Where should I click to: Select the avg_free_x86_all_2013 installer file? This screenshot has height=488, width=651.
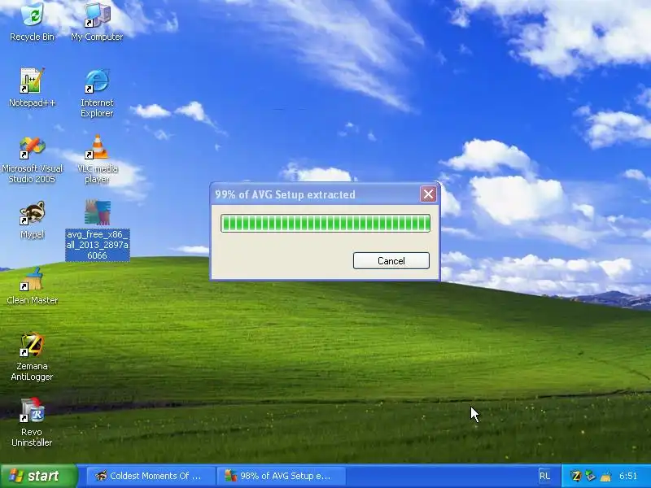pyautogui.click(x=97, y=229)
